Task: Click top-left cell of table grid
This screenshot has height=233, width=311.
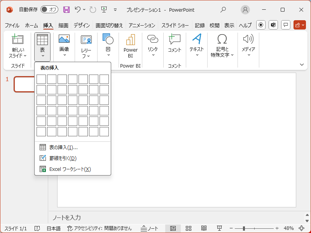Action: pos(41,79)
